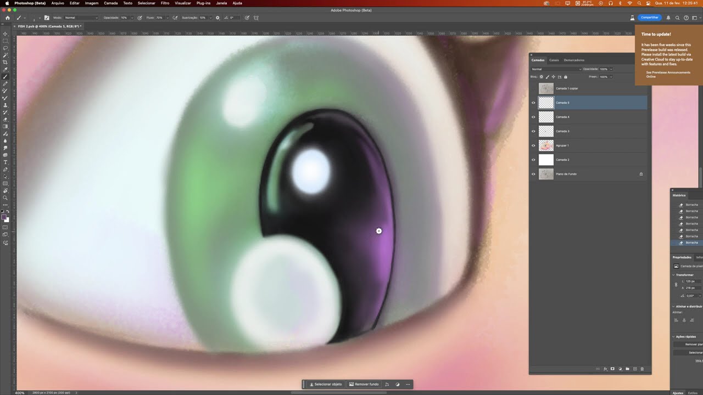Hide the Camada 3 layer
This screenshot has height=395, width=703.
click(x=533, y=131)
